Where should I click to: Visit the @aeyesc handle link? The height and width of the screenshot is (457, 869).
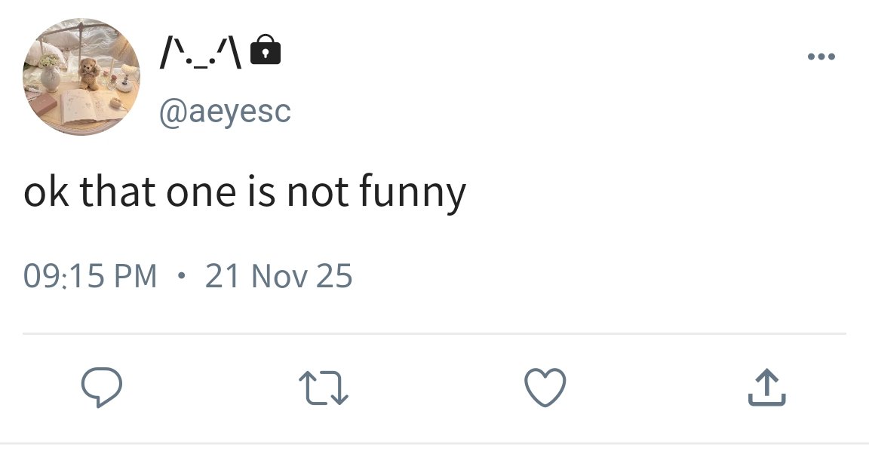coord(225,112)
